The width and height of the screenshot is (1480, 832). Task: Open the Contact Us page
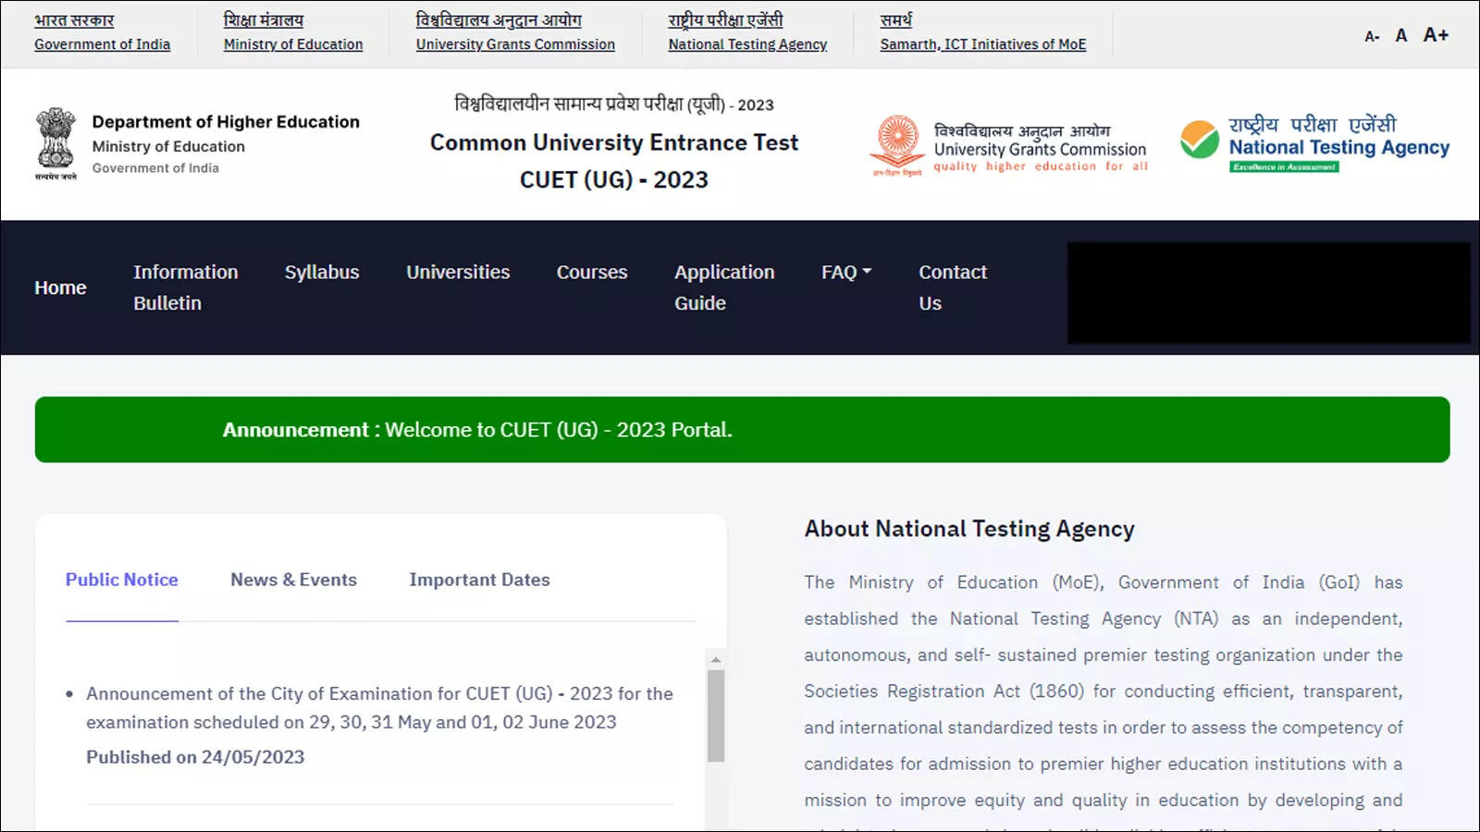953,288
